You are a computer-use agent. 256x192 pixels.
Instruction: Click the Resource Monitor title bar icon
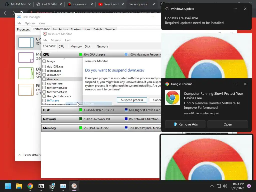[x=45, y=34]
